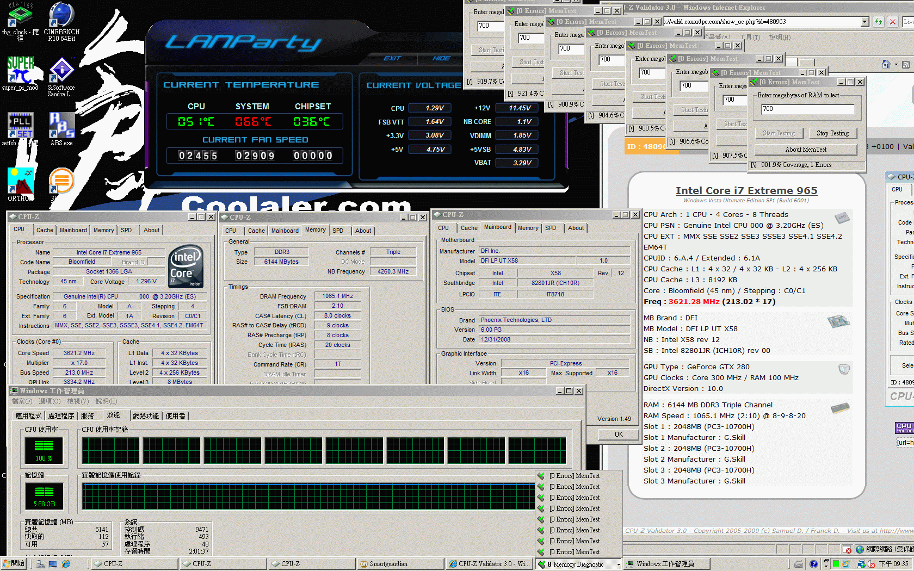
Task: Switch to 處理程序 tab in Task Manager
Action: pyautogui.click(x=61, y=415)
